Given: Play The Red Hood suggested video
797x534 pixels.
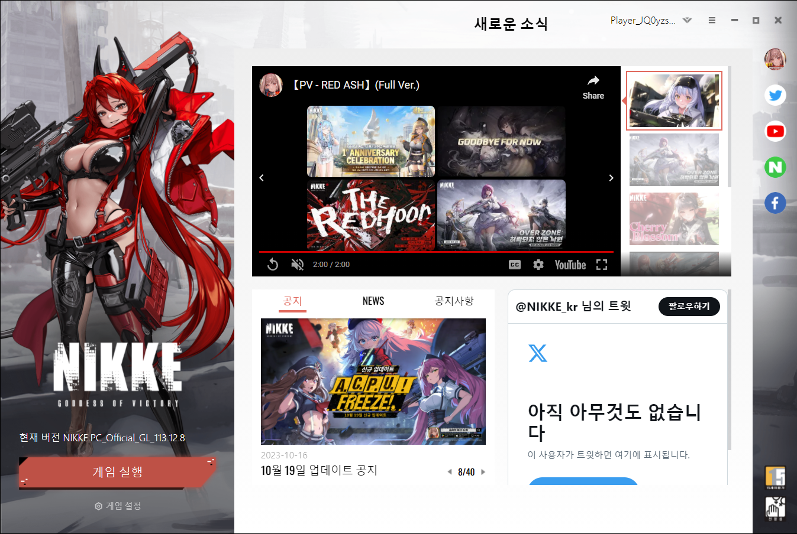Looking at the screenshot, I should click(371, 215).
